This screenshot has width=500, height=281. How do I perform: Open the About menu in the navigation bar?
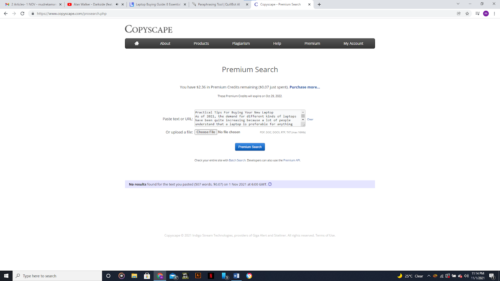(165, 43)
